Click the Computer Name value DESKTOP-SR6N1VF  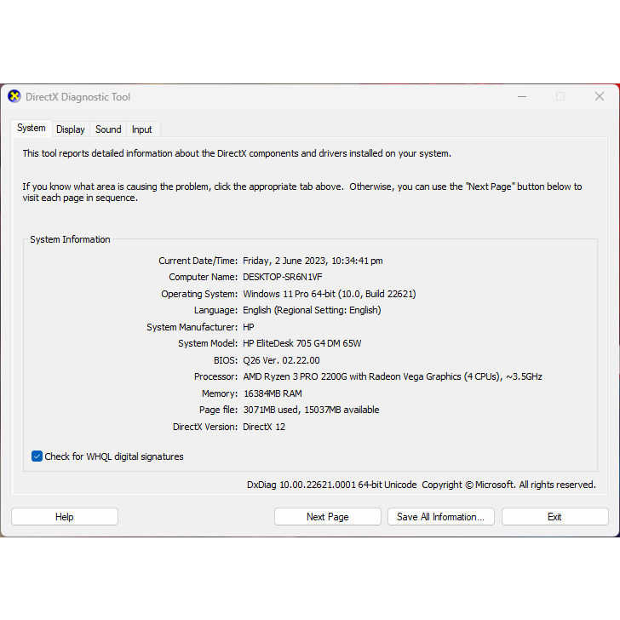(x=283, y=277)
